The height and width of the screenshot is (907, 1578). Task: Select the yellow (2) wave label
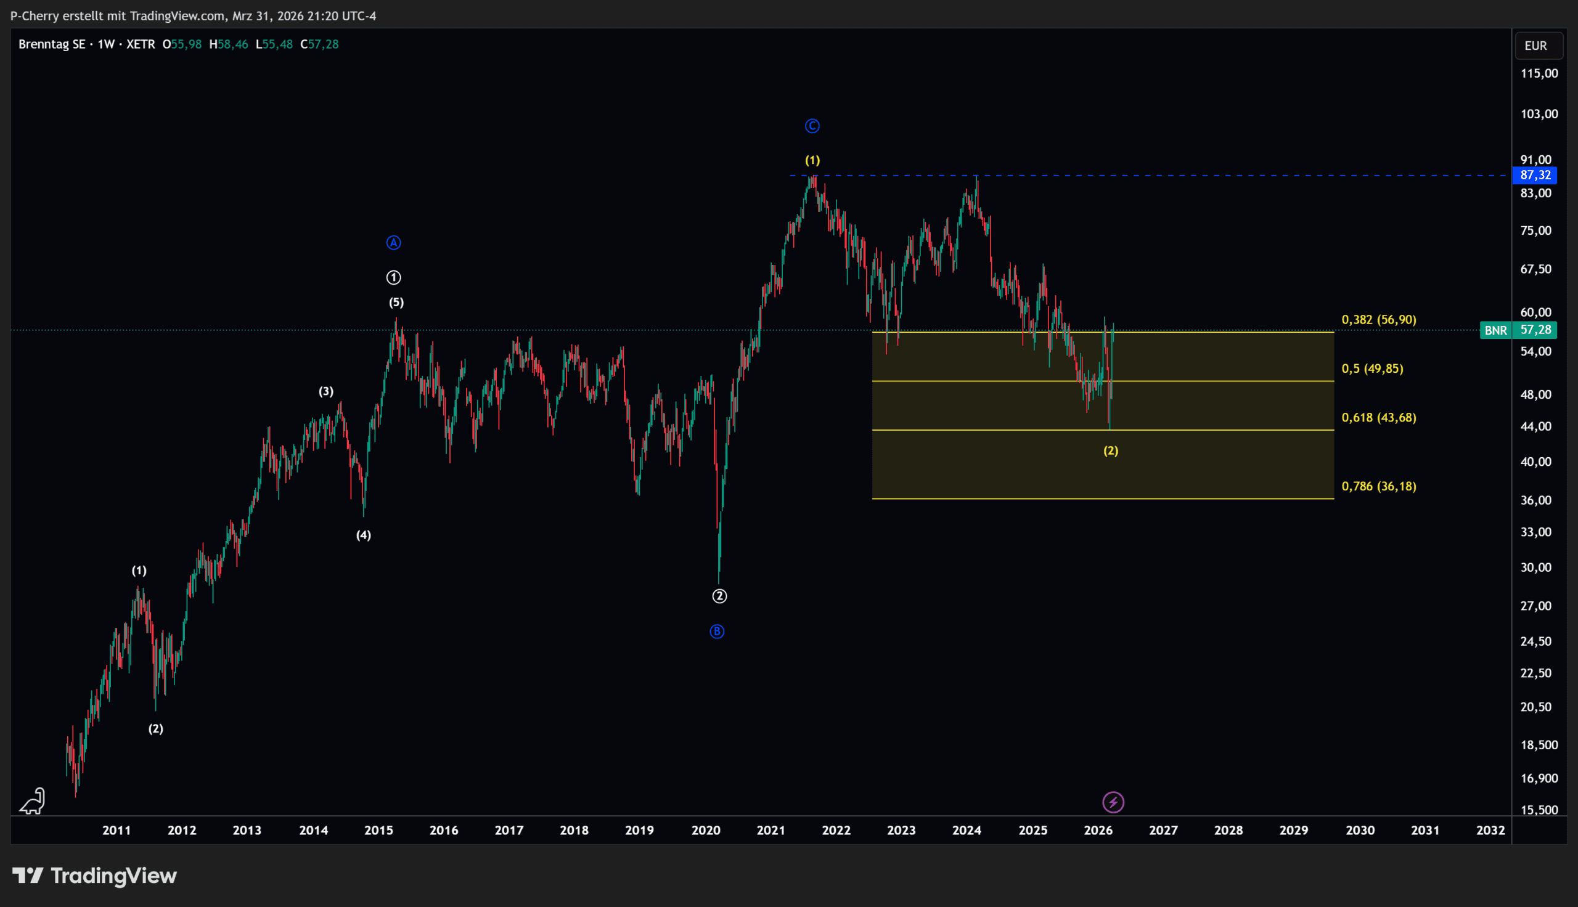coord(1110,450)
